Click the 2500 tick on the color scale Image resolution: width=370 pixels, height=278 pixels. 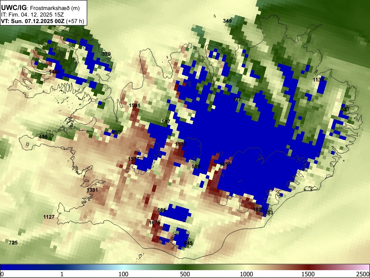tap(363, 274)
